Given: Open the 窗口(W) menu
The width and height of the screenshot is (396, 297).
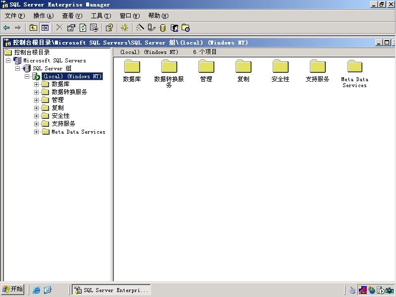Looking at the screenshot, I should tap(130, 16).
